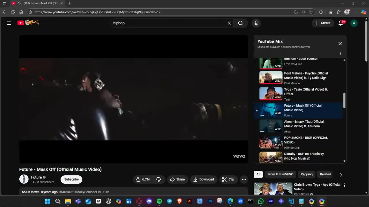Open the #MaskOff hashtag link
Screen dimensions: 369x207
[66, 192]
